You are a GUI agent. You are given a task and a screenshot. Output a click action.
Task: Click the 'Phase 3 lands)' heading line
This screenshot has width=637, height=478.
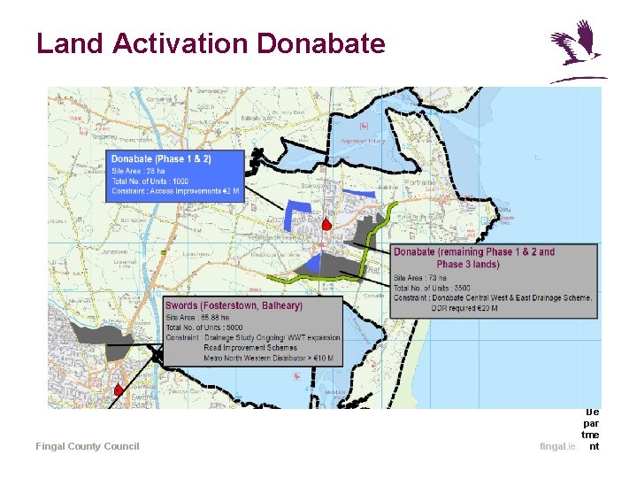pyautogui.click(x=468, y=264)
